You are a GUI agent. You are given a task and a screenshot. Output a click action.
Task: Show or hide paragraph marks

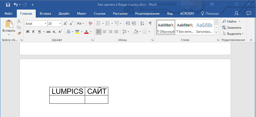pyautogui.click(x=150, y=23)
